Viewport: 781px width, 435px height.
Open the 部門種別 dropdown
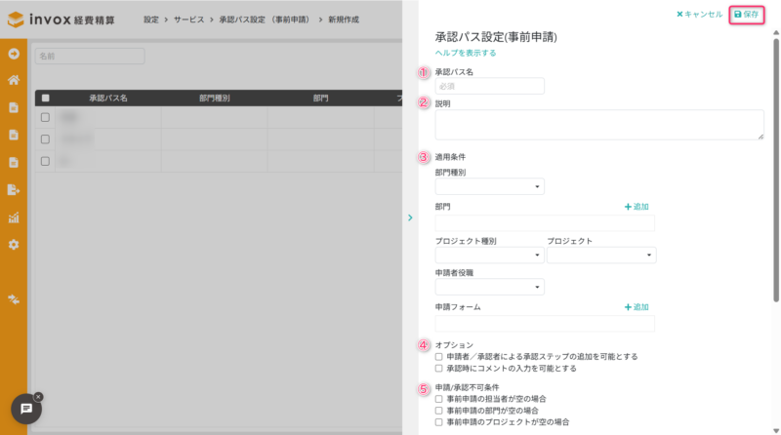pos(490,186)
